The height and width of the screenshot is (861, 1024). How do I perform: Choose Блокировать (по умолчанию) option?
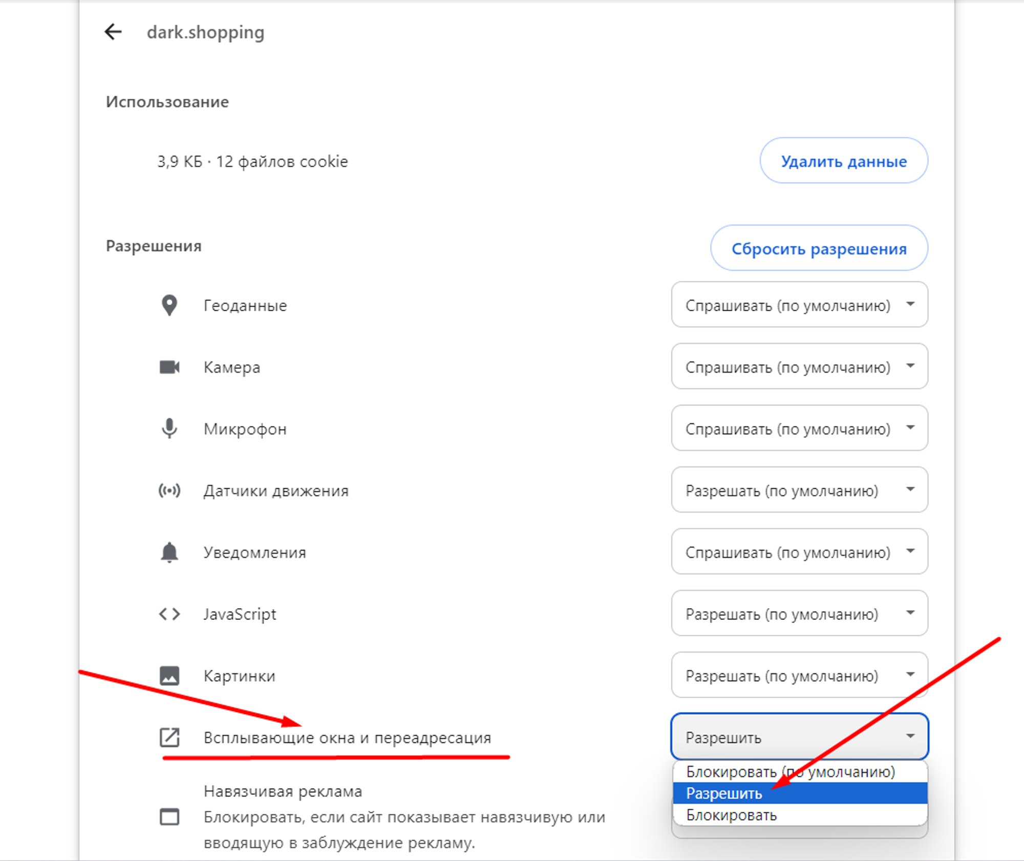[x=800, y=771]
